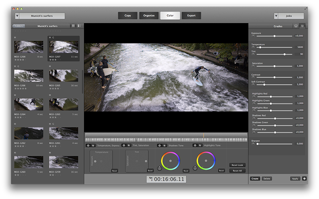Select sliders mode for Shadows Tone
The image size is (319, 199).
point(164,145)
